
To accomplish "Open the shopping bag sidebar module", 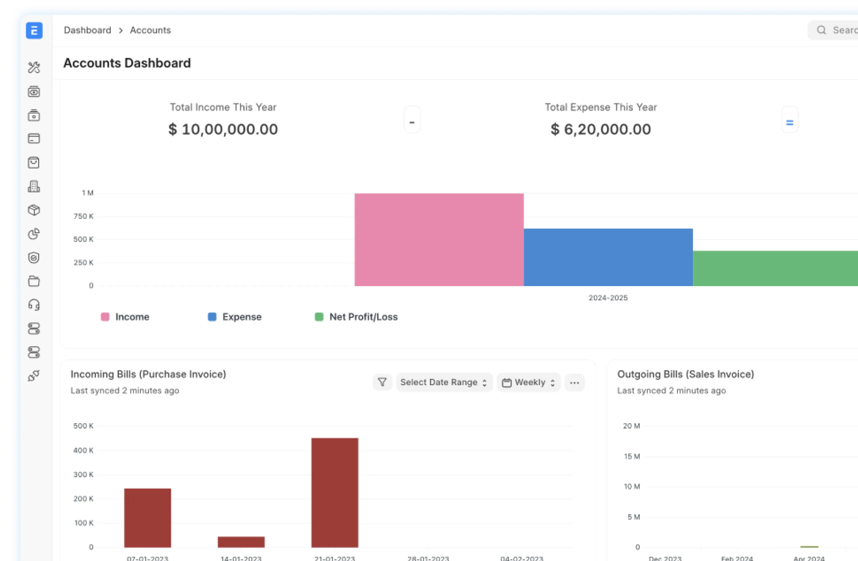I will coord(34,162).
